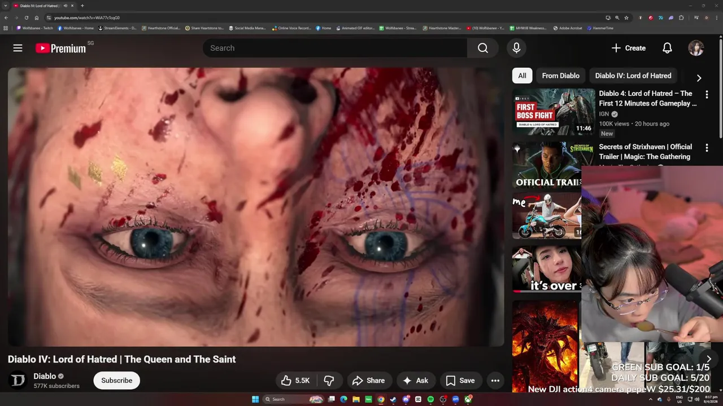Viewport: 723px width, 406px height.
Task: Start voice search with the microphone
Action: (516, 48)
